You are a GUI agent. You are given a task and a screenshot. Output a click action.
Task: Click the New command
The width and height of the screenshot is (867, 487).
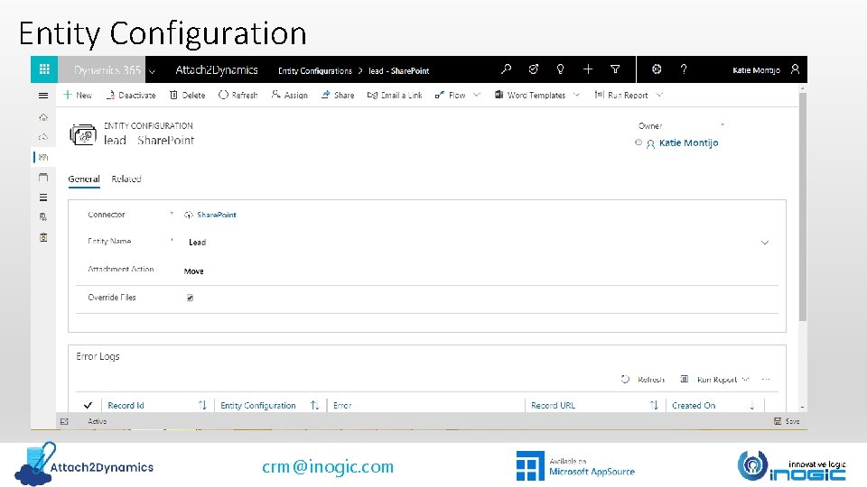coord(78,95)
